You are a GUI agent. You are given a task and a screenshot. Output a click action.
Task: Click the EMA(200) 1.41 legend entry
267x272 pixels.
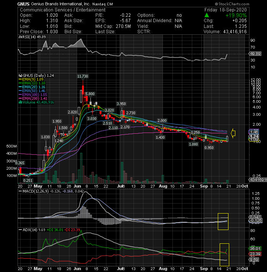coord(35,99)
